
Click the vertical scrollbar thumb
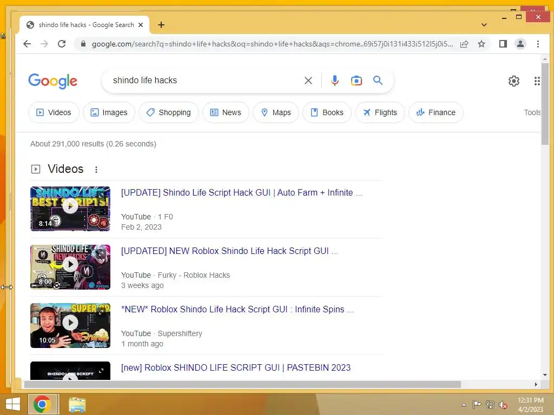pyautogui.click(x=545, y=104)
